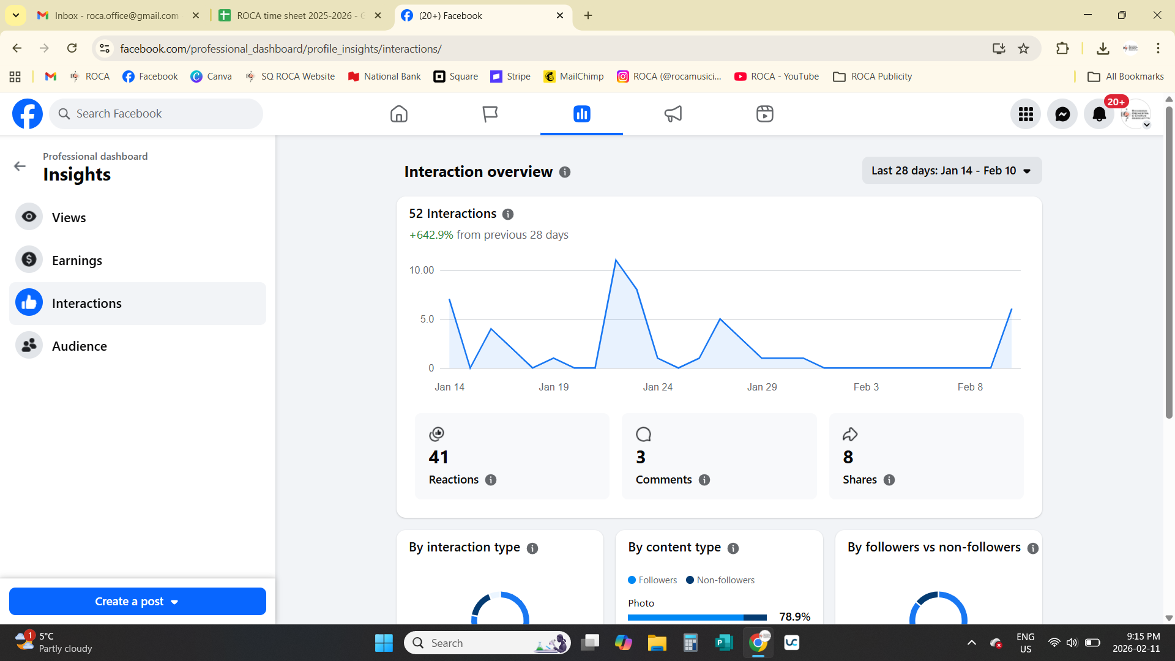
Task: Click the Pages flag icon
Action: [x=490, y=114]
